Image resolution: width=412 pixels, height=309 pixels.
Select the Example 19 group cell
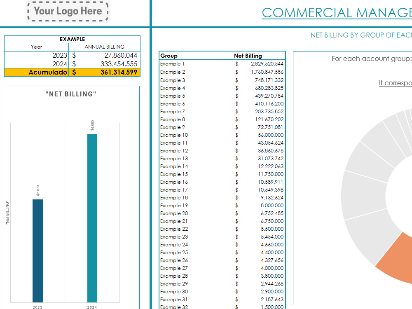pyautogui.click(x=196, y=206)
